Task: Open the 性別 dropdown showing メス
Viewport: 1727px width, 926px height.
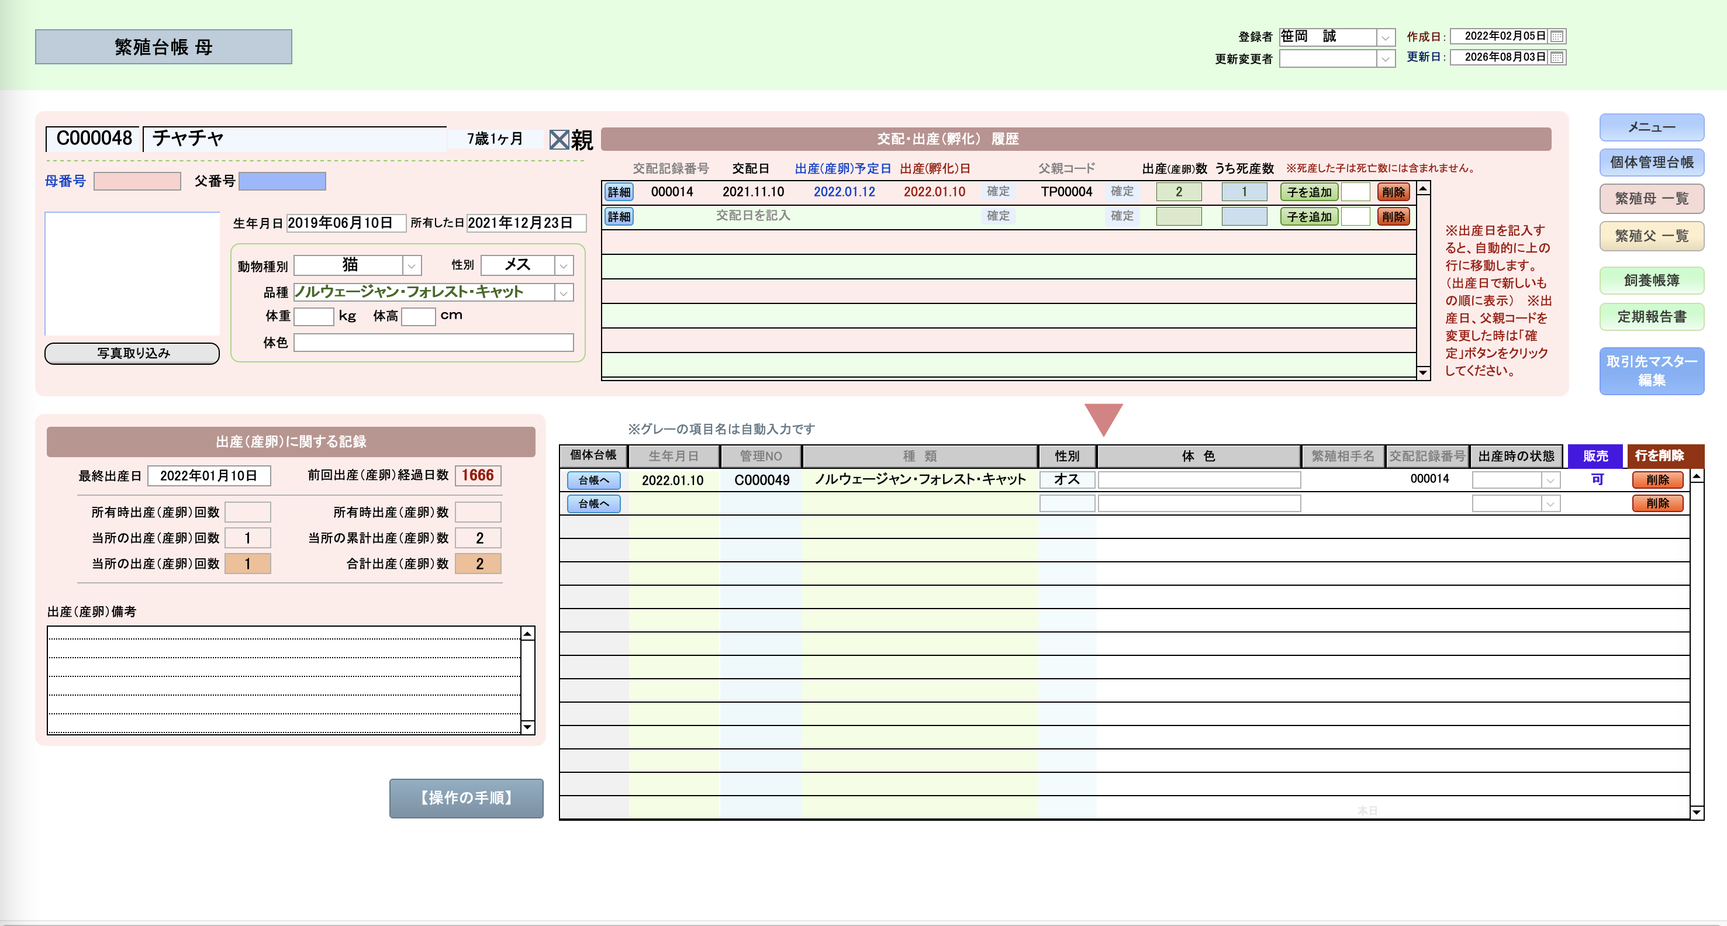Action: pyautogui.click(x=564, y=265)
